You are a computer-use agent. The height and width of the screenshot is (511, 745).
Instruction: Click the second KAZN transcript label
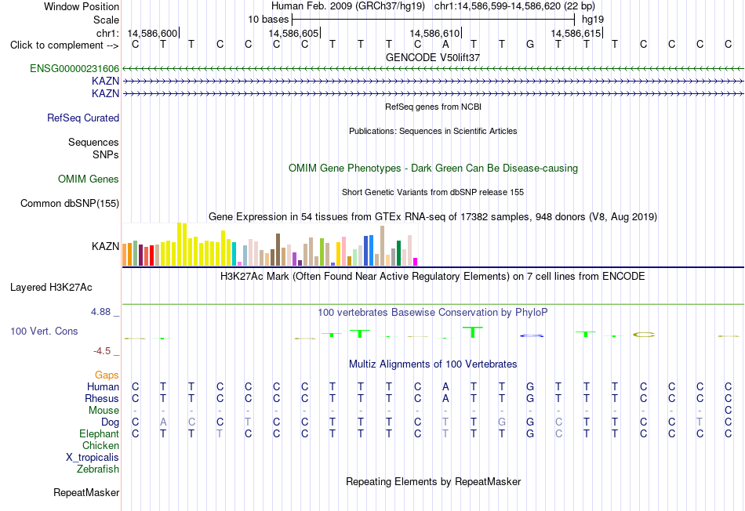[x=105, y=93]
